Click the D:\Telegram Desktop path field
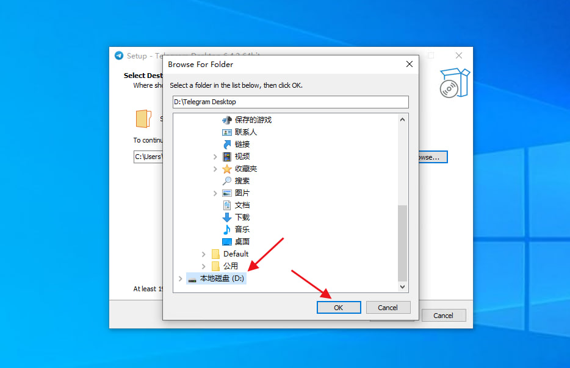The image size is (570, 368). coord(290,102)
